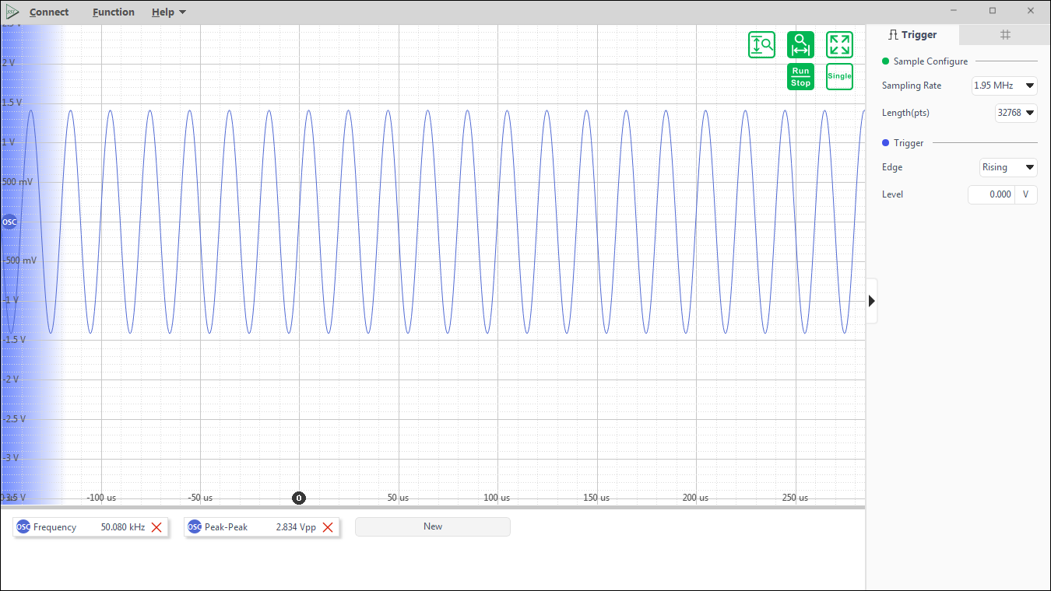Switch to the grid settings tab
The height and width of the screenshot is (591, 1051).
coord(1005,35)
